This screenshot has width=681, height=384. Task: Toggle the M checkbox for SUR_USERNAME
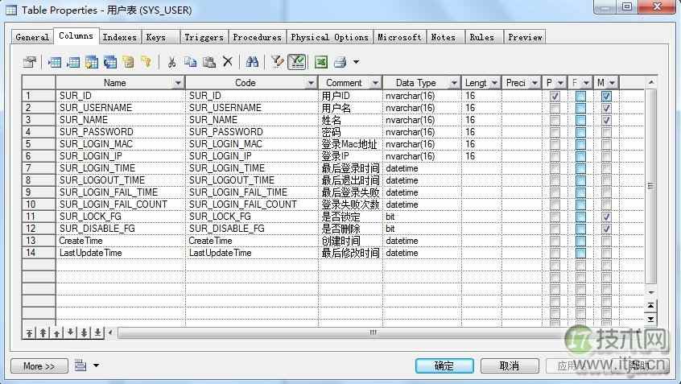[x=606, y=108]
